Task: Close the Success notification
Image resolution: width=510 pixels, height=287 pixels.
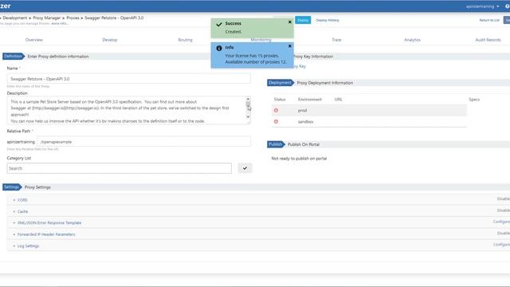Action: pos(290,22)
